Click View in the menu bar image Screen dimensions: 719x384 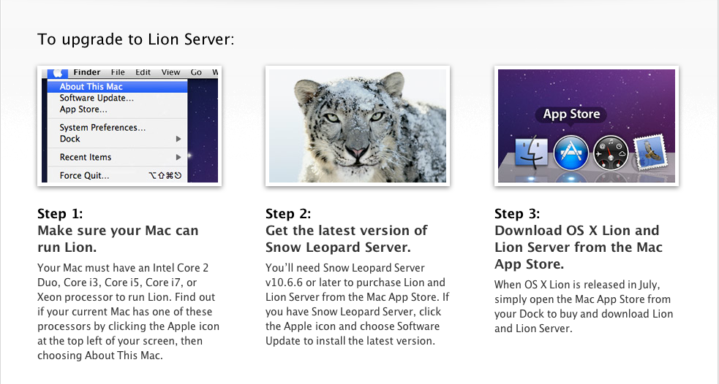click(170, 72)
